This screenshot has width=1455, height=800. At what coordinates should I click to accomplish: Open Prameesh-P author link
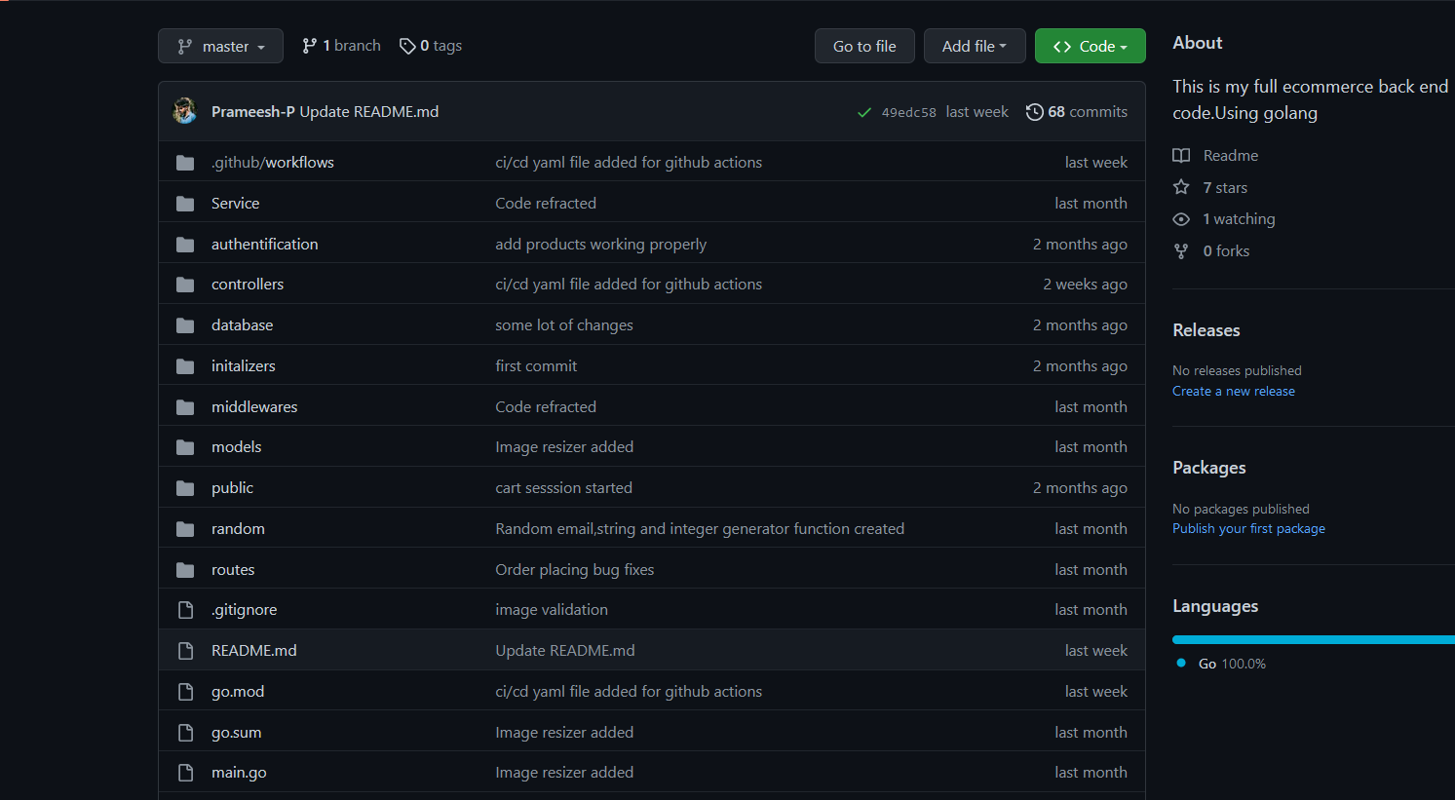[253, 112]
